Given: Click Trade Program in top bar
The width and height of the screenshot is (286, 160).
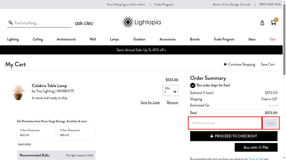Looking at the screenshot, I should pyautogui.click(x=164, y=4).
